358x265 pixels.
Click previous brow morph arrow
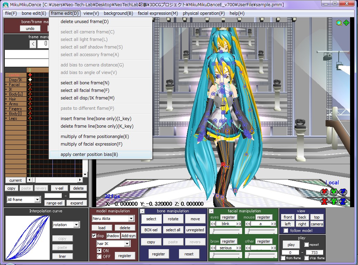[213, 248]
